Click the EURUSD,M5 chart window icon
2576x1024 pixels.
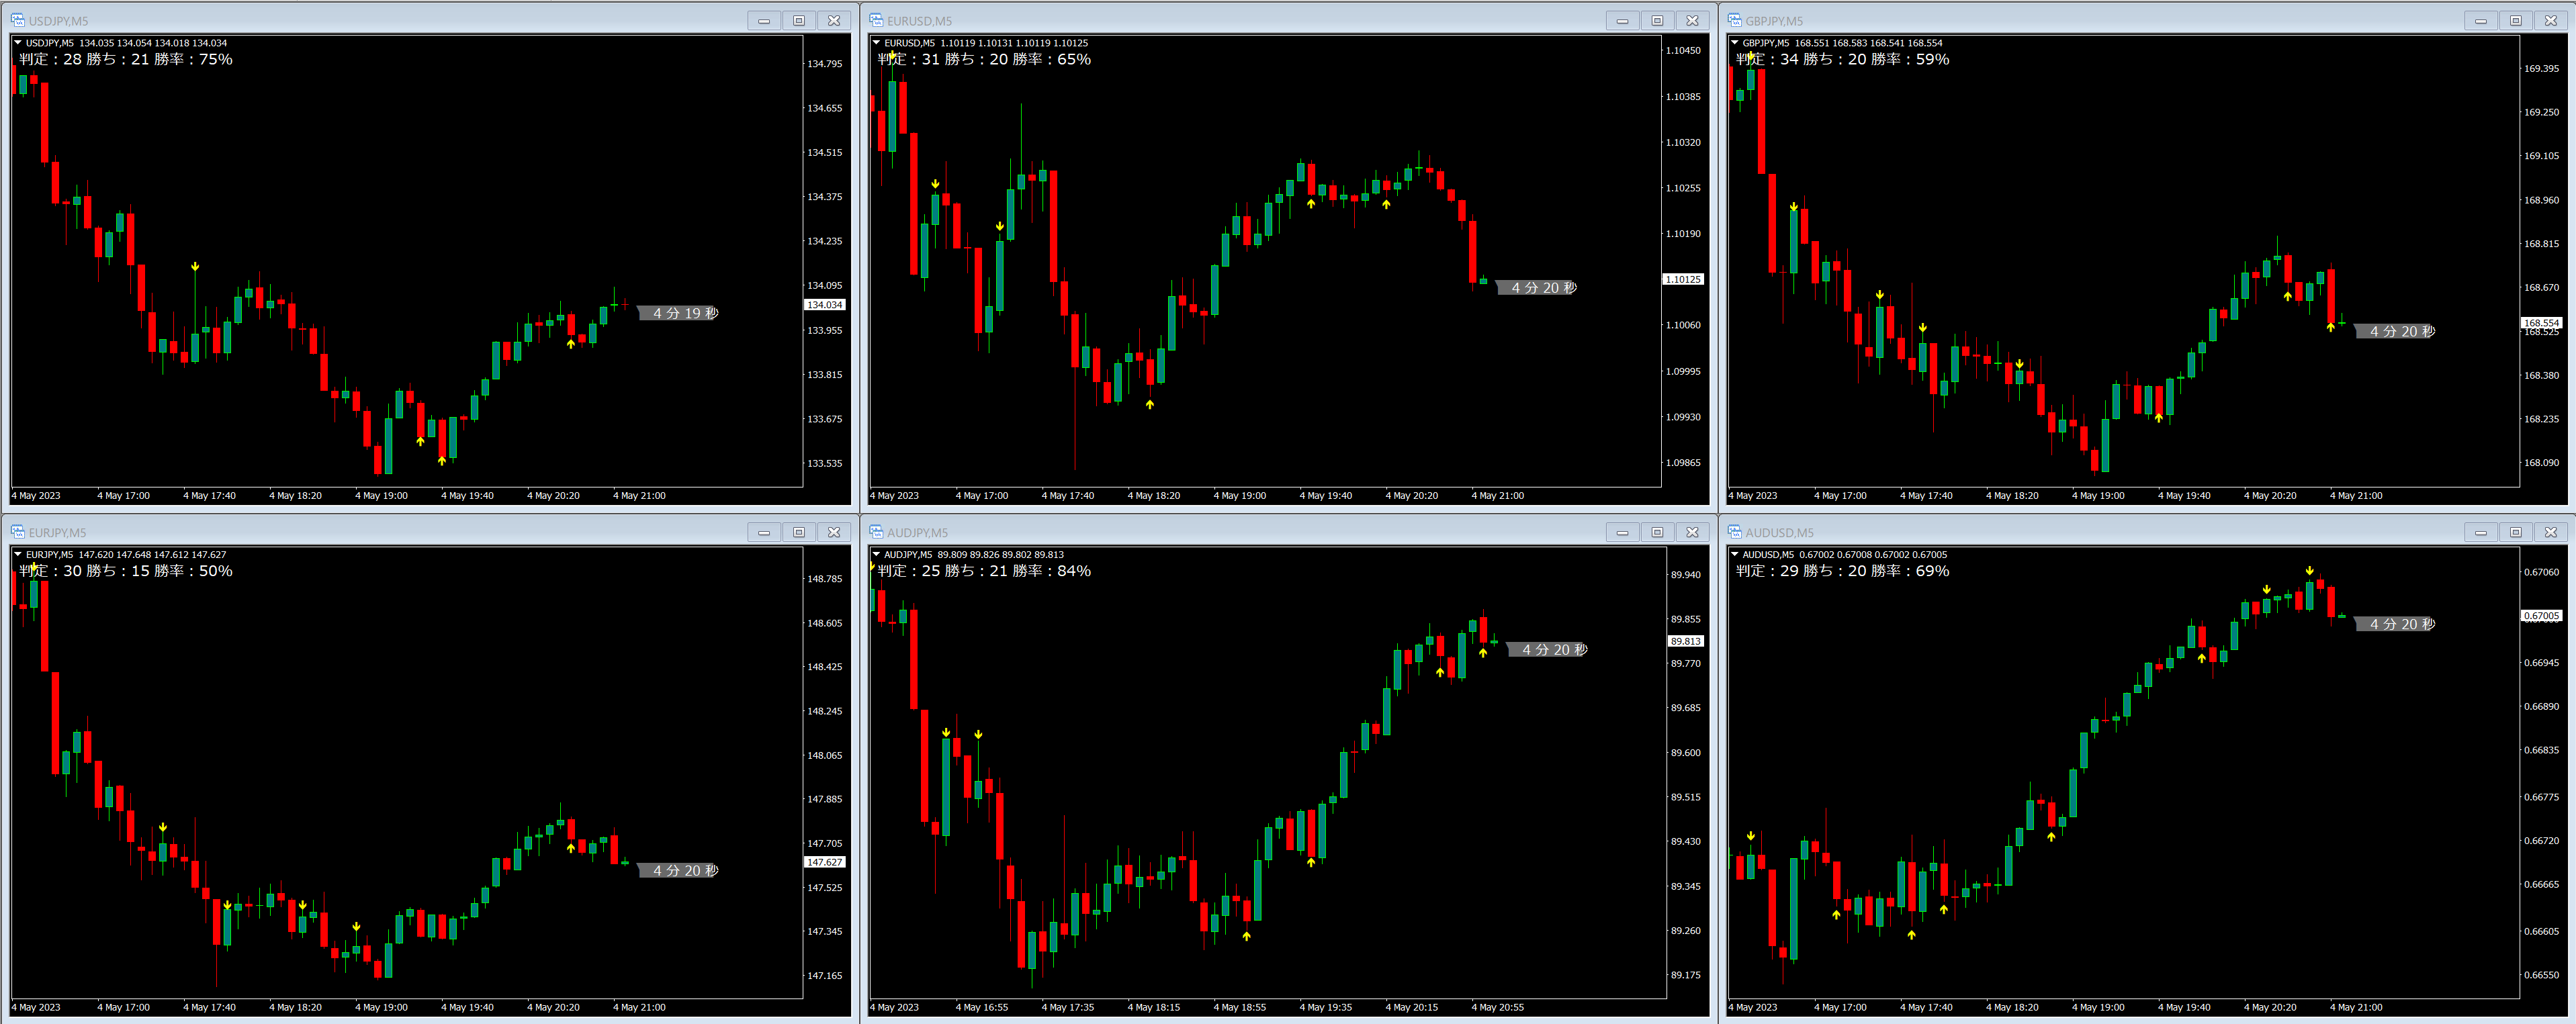876,20
